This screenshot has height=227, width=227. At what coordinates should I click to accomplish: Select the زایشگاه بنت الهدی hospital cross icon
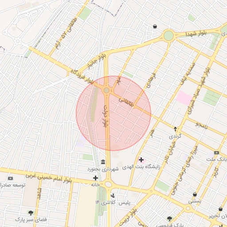[141, 160]
